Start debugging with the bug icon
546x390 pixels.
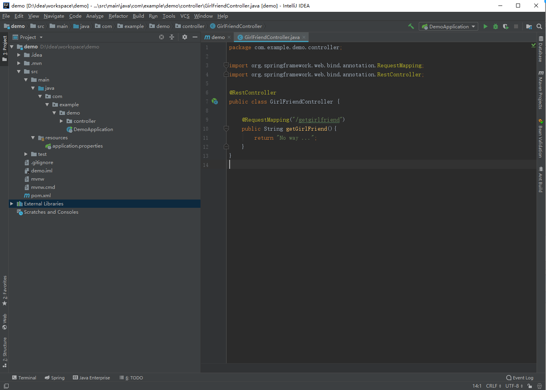click(x=496, y=26)
